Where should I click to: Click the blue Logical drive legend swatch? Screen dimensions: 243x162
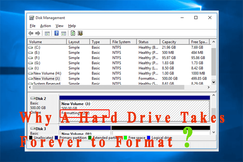click(x=149, y=138)
